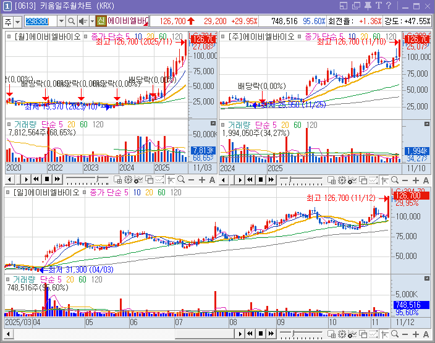Toggle 거래량 legend square in daily volume pane
This screenshot has width=435, height=343.
pyautogui.click(x=8, y=279)
